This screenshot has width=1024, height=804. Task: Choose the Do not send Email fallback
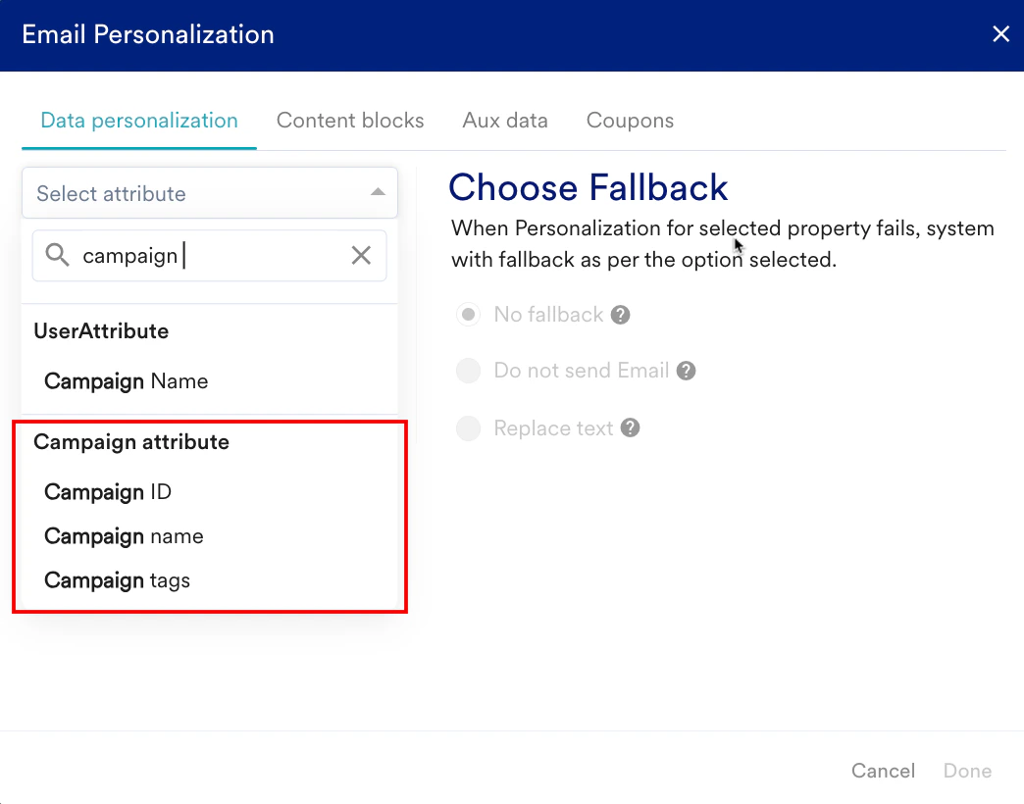coord(468,370)
